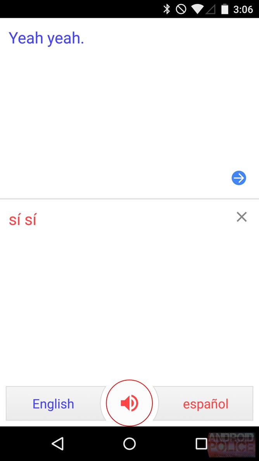Tap the 3:06 clock in status bar
Screen dimensions: 259x461
point(243,9)
